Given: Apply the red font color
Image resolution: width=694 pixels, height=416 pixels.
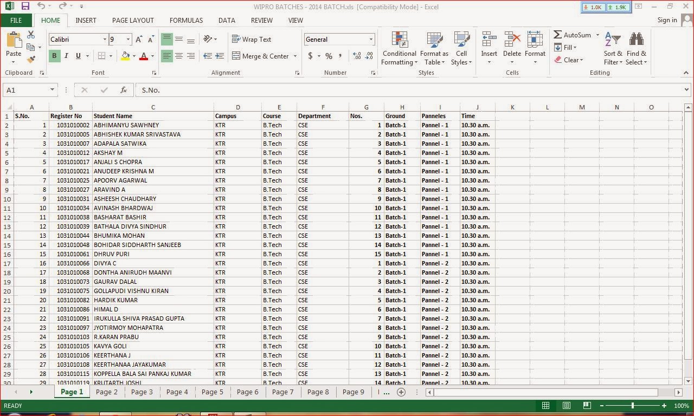Looking at the screenshot, I should pos(144,56).
